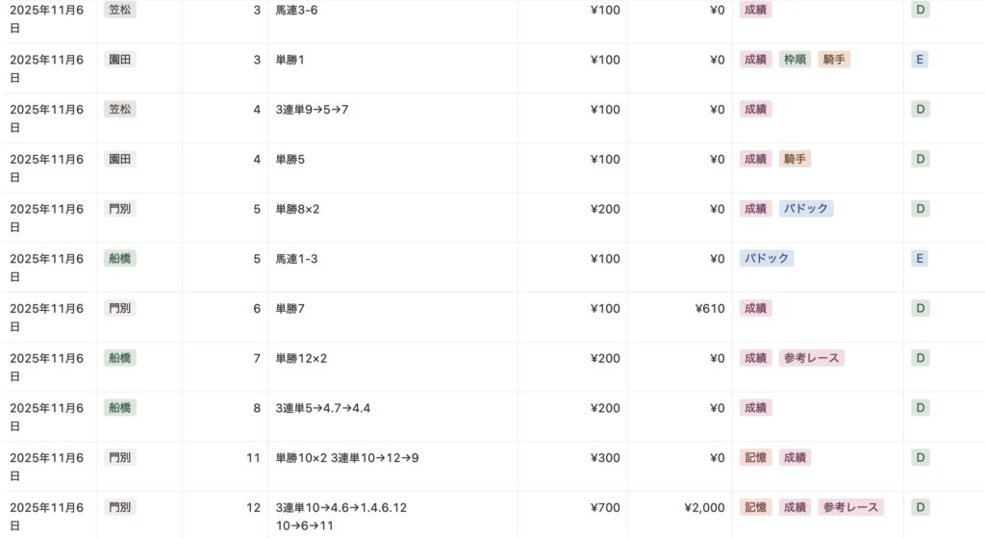Click the 3連単9→5→7 bet cell

[312, 110]
